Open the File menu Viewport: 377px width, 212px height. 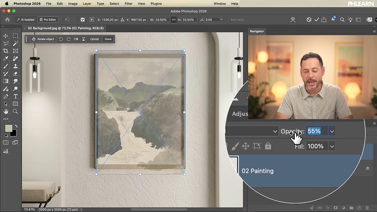tap(49, 4)
